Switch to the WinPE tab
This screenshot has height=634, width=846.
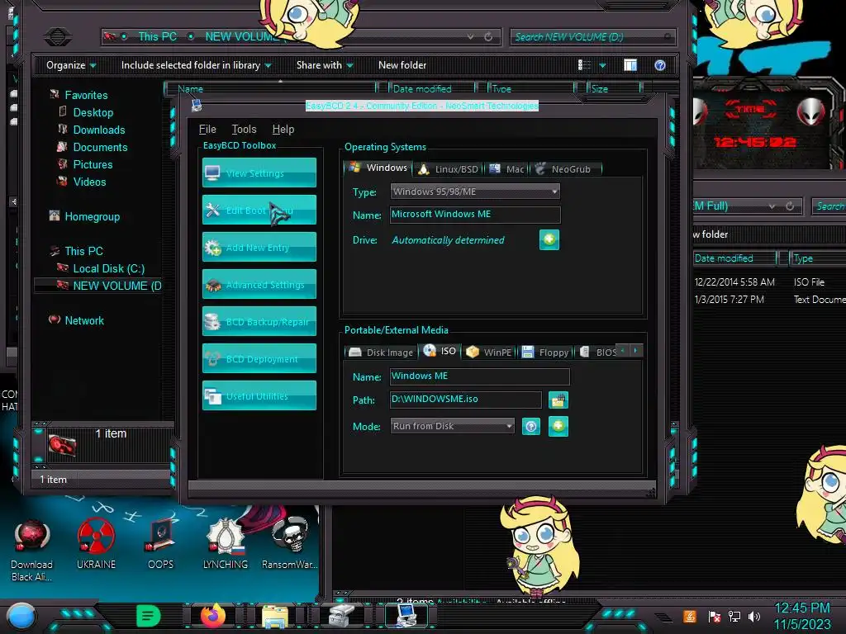click(489, 352)
